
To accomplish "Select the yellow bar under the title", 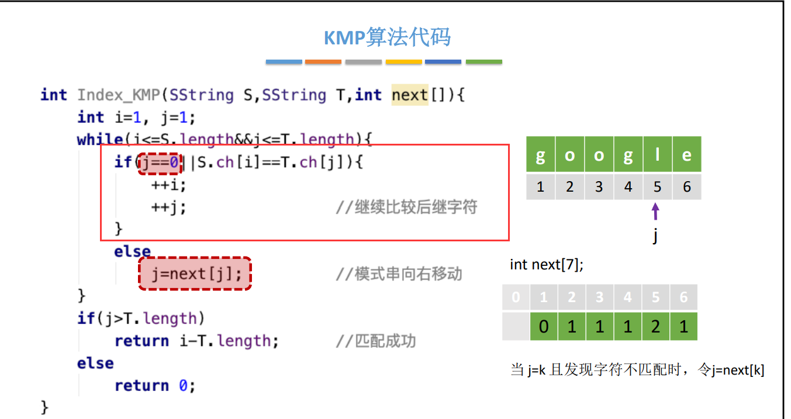I will click(403, 61).
